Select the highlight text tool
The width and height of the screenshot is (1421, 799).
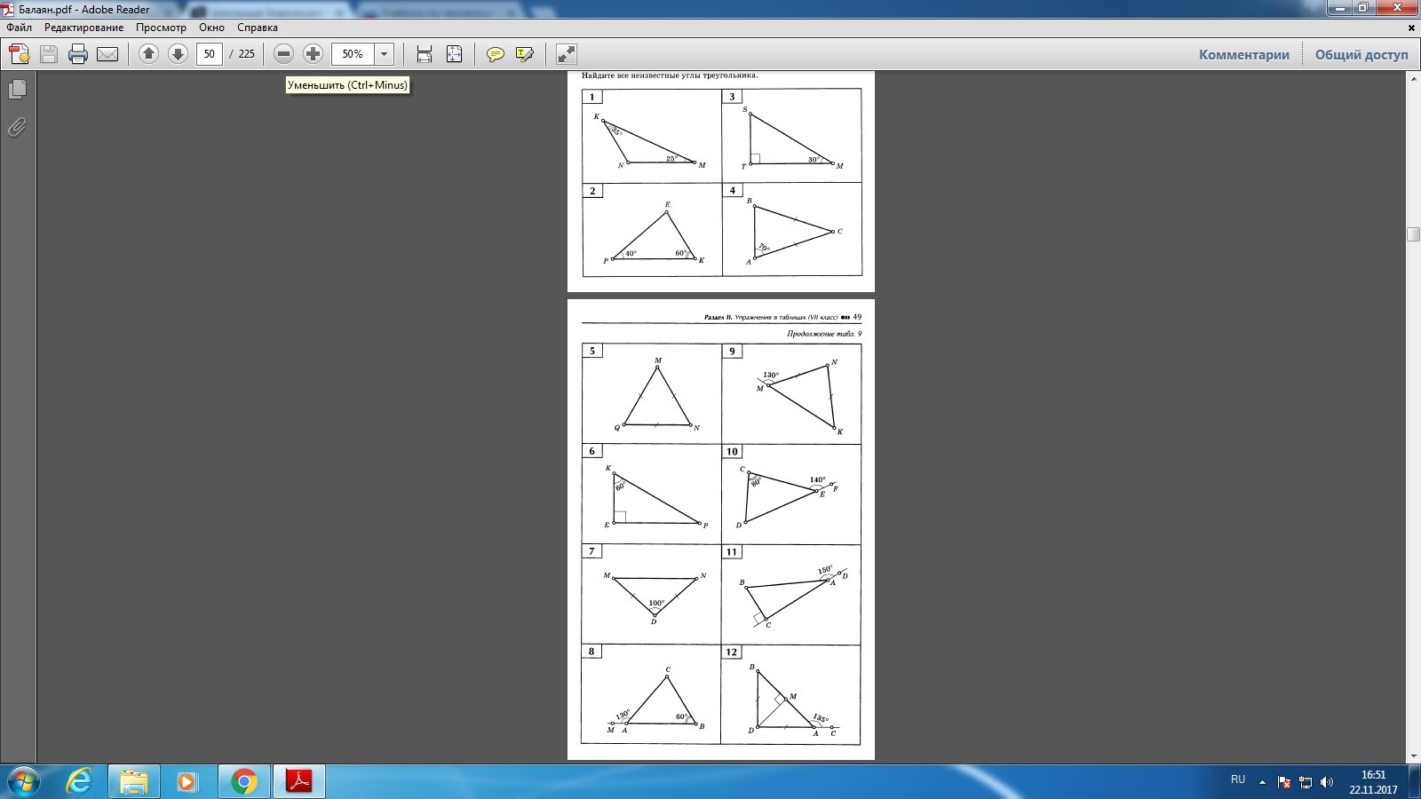click(x=525, y=54)
